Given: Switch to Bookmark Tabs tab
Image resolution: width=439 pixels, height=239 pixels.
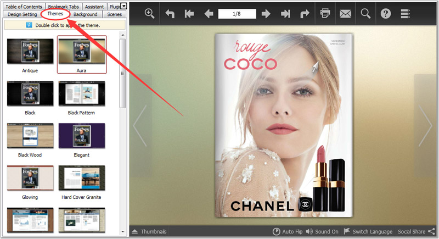Looking at the screenshot, I should pos(63,7).
